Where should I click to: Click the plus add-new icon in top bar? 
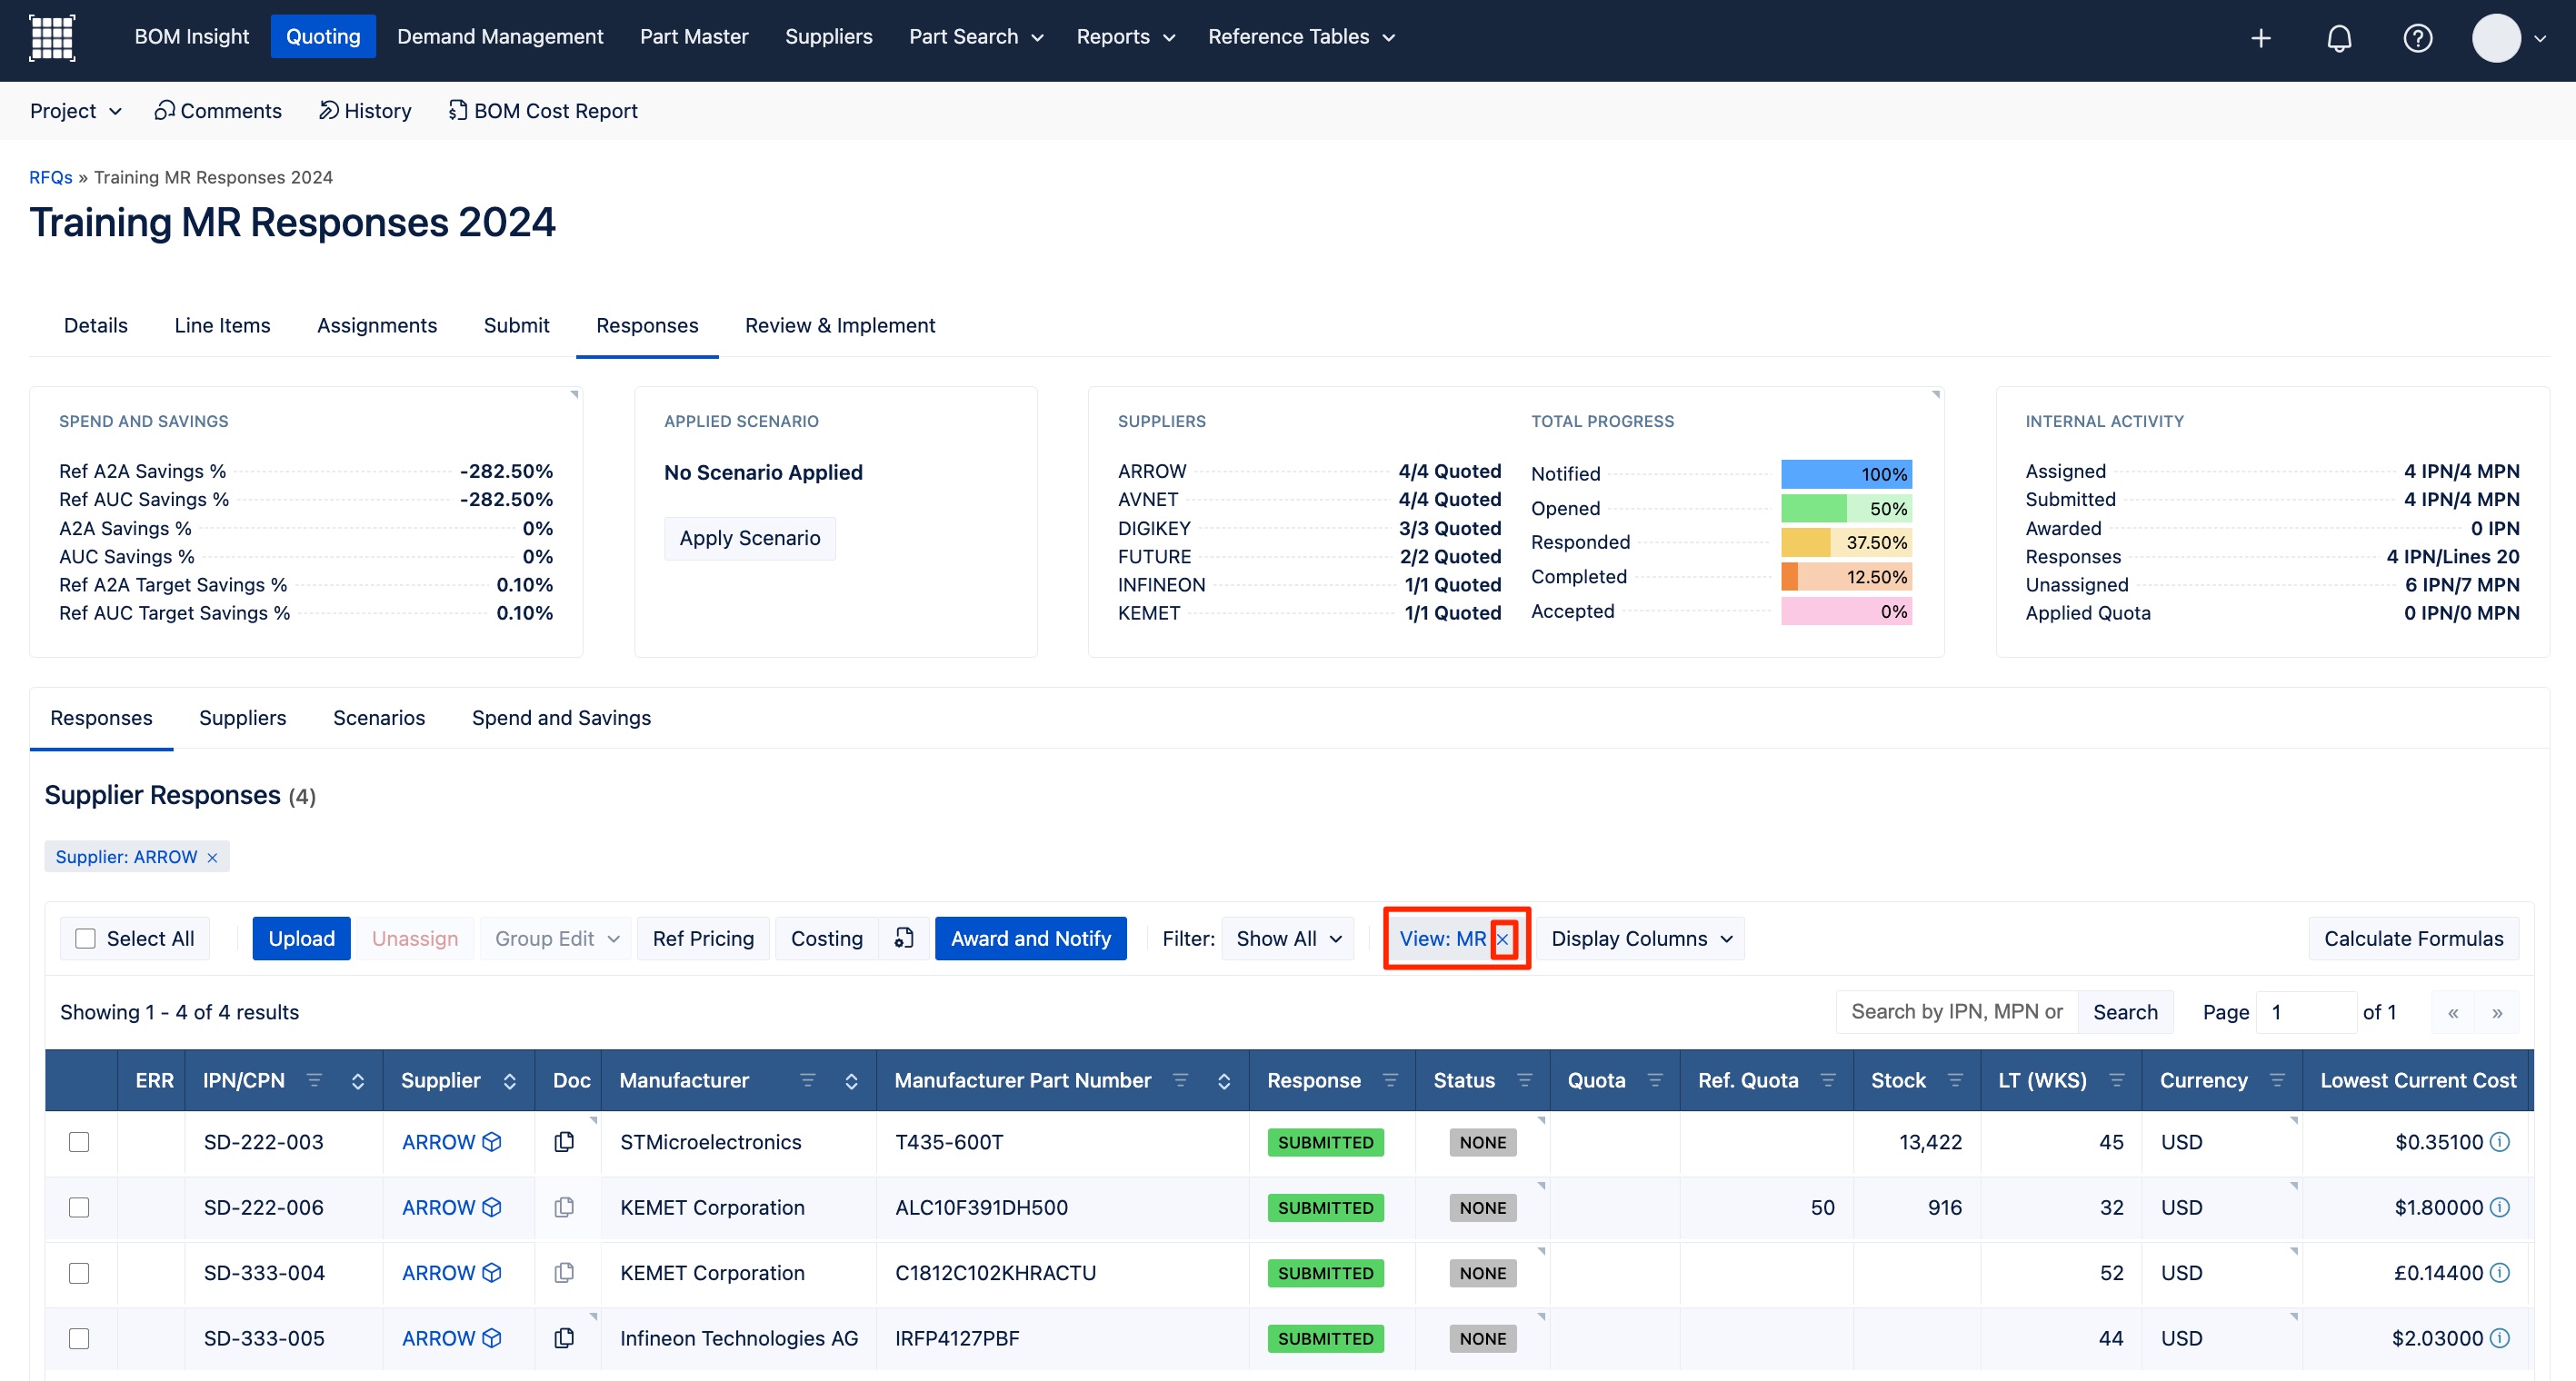coord(2260,38)
